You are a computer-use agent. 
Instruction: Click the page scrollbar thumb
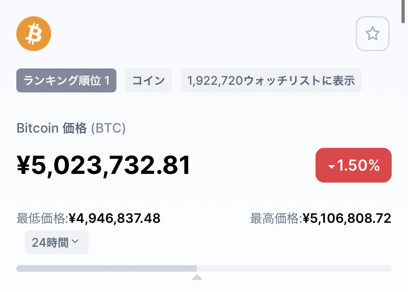(403, 11)
